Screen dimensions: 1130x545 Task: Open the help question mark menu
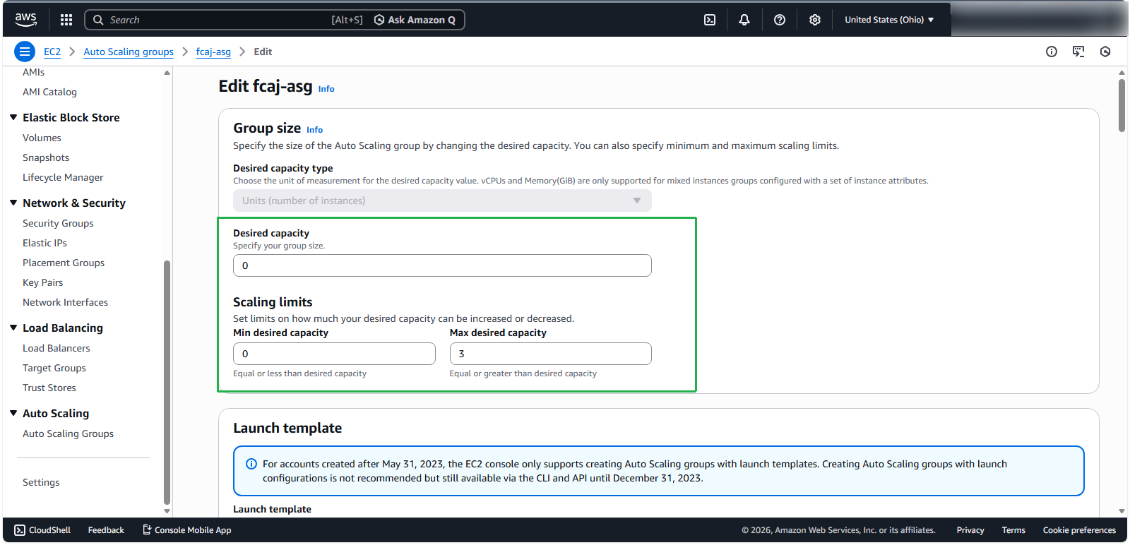(780, 20)
